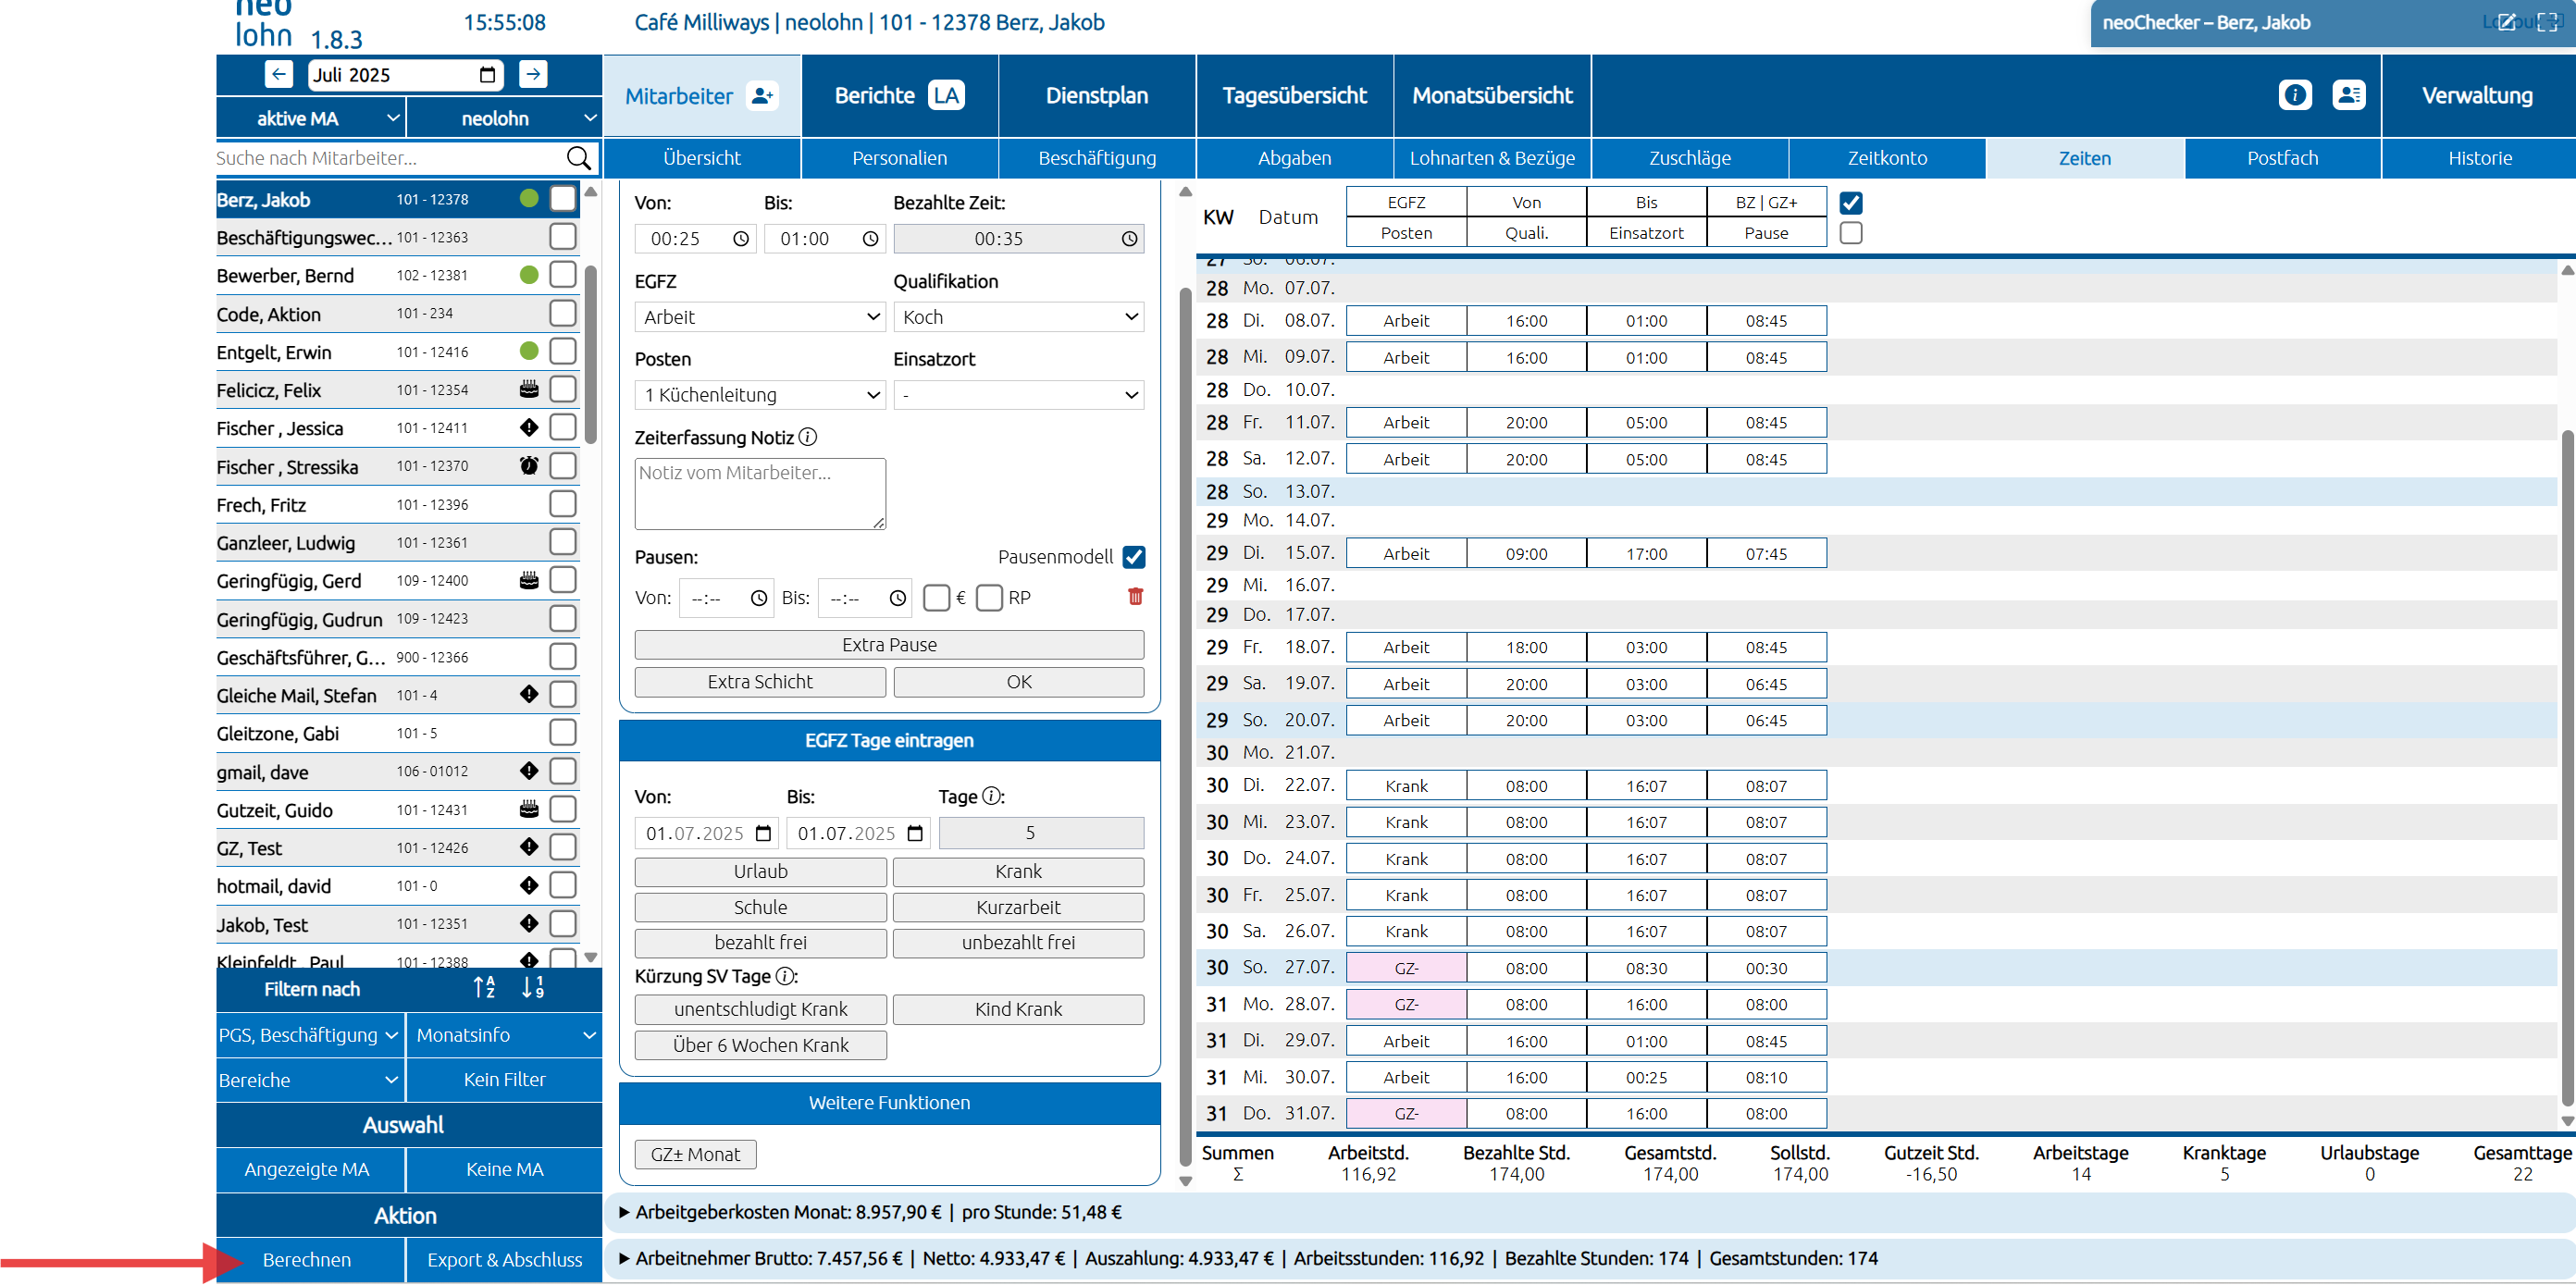Open the Qualifikation Koch dropdown

[x=1018, y=317]
